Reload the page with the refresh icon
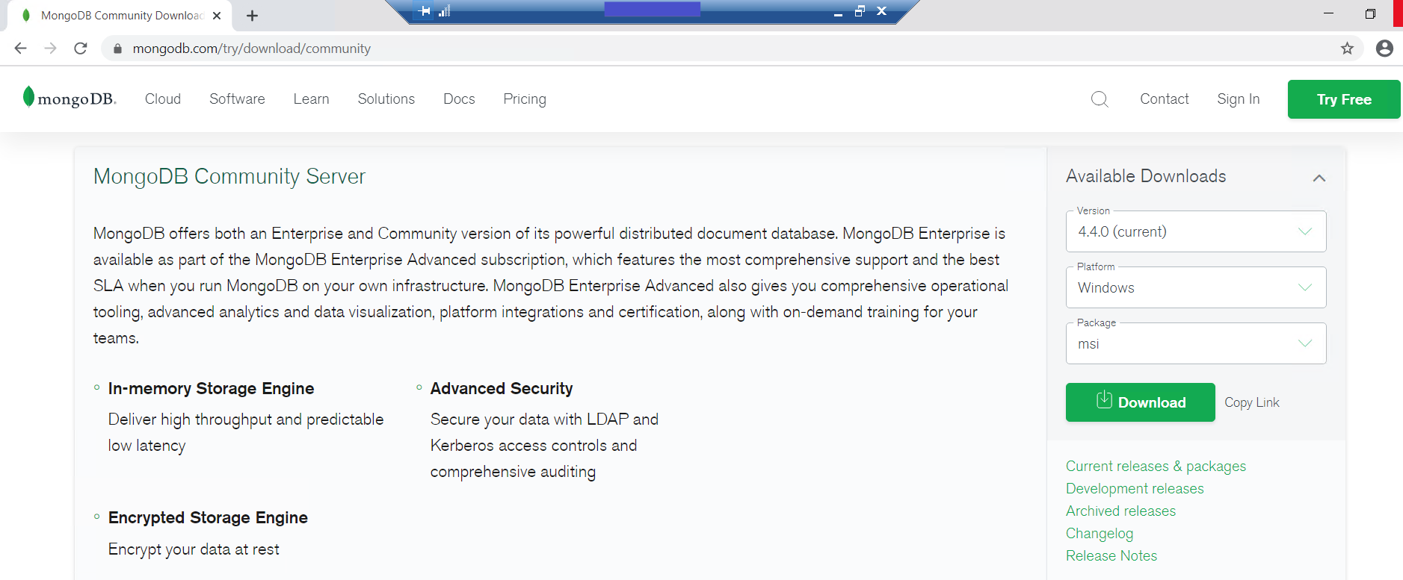The height and width of the screenshot is (580, 1403). (81, 49)
